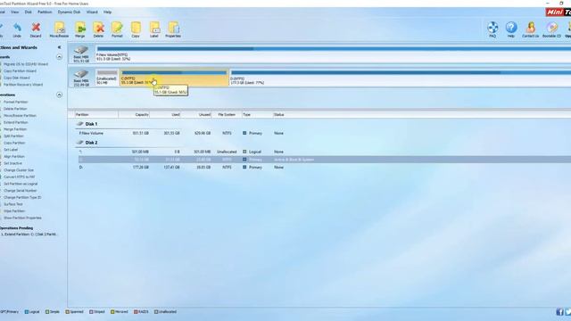The height and width of the screenshot is (321, 571).
Task: Select the pending Extend Partition C: operation
Action: tap(29, 235)
